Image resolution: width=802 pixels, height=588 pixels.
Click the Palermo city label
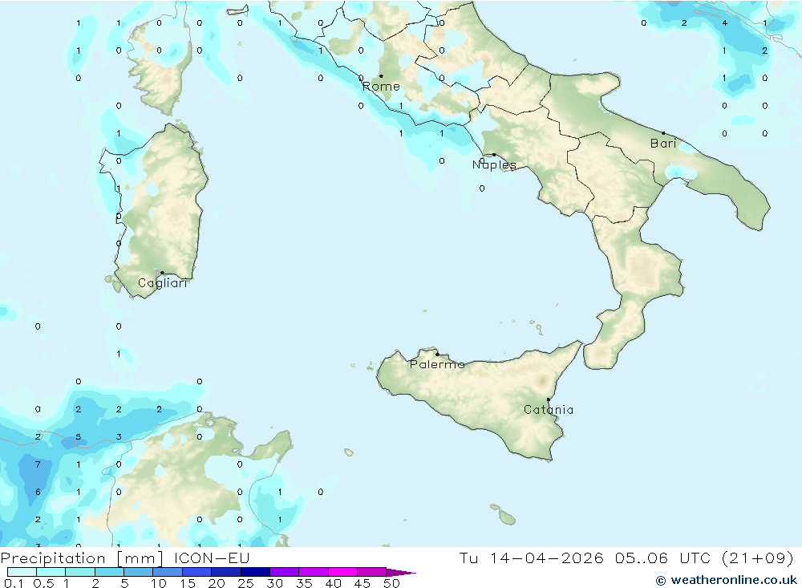(x=437, y=364)
